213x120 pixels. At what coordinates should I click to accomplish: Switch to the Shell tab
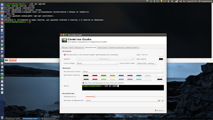tap(71, 47)
